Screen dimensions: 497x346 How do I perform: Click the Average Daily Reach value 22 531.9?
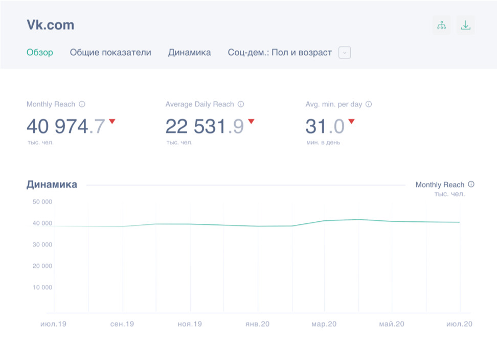click(205, 126)
